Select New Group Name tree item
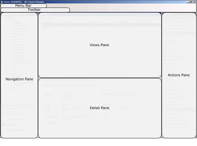Viewport: 197px width, 146px height. 19,34
